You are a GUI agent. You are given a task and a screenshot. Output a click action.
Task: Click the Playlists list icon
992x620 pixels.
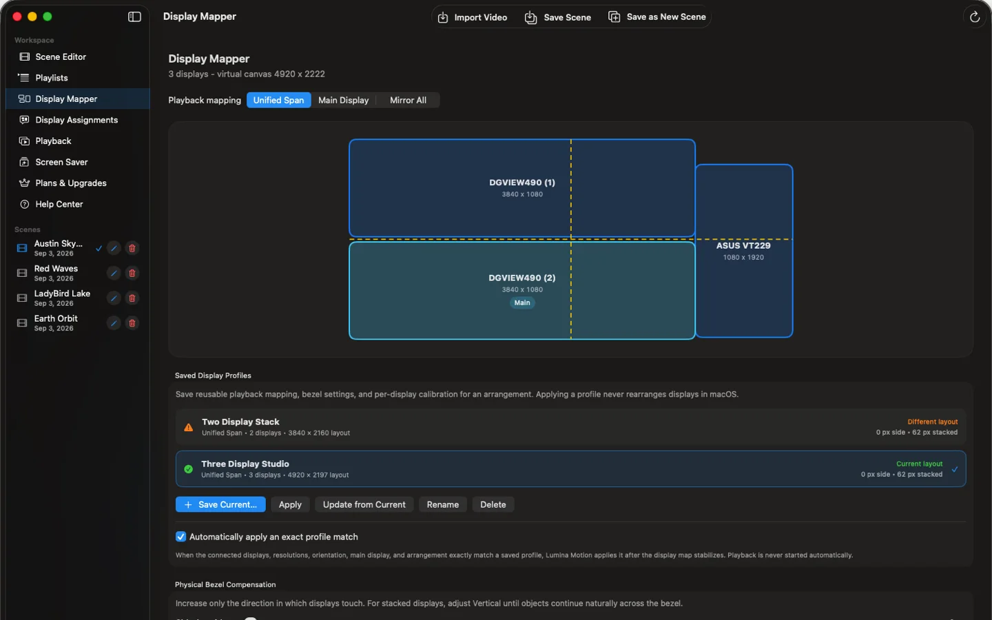(x=24, y=78)
